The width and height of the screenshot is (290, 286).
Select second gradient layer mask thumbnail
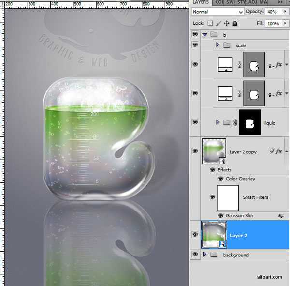pyautogui.click(x=254, y=93)
